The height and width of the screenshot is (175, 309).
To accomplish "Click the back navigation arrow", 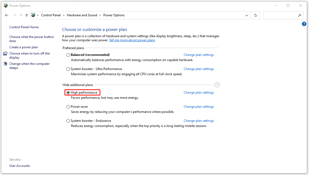I will tap(7, 15).
